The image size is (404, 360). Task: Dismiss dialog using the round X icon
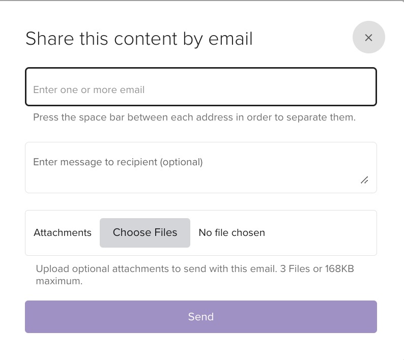pos(369,38)
